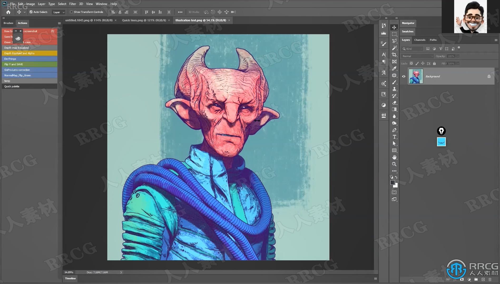Image resolution: width=500 pixels, height=284 pixels.
Task: Open the Actions panel menu
Action: (59, 23)
